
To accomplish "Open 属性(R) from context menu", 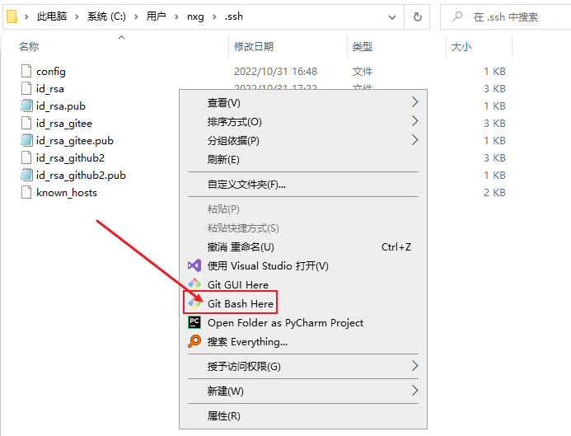I will pyautogui.click(x=223, y=416).
